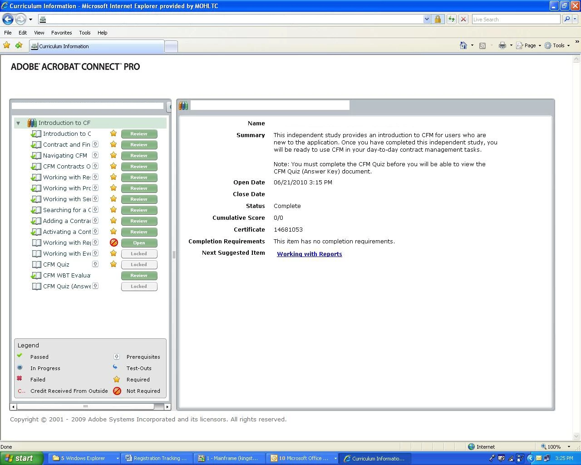Click the left panel horizontal scrollbar
Viewport: 581px width, 465px height.
tap(85, 406)
